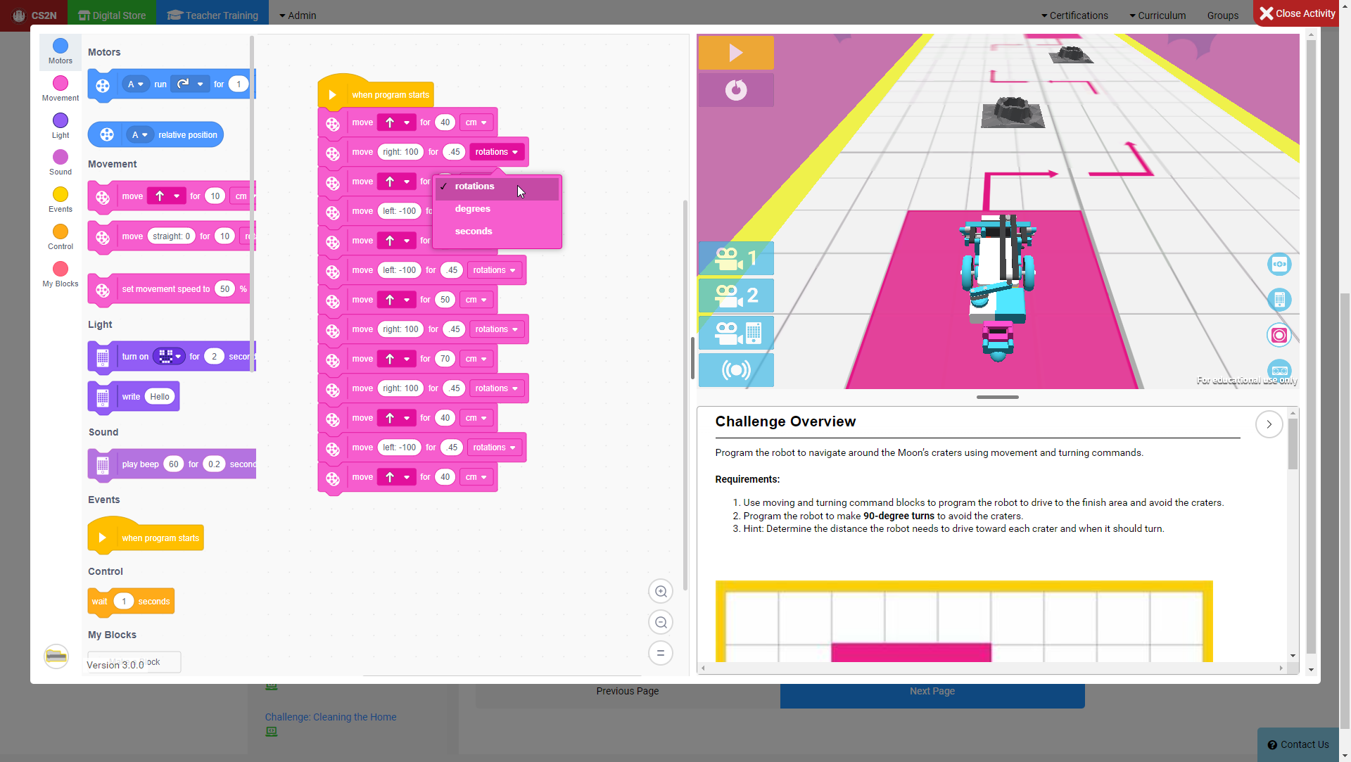The height and width of the screenshot is (762, 1351).
Task: Click the Close Activity button
Action: [x=1298, y=13]
